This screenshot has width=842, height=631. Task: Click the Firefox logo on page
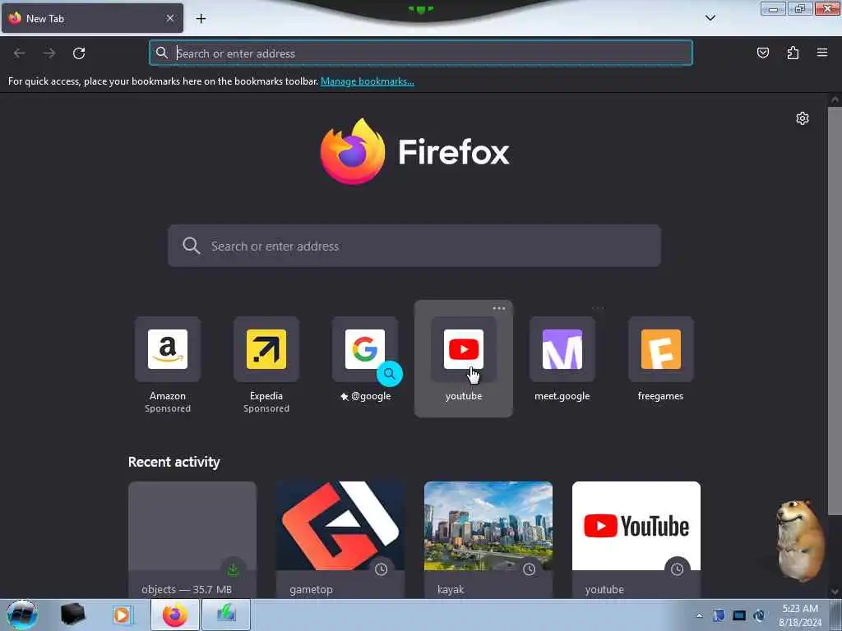tap(414, 151)
